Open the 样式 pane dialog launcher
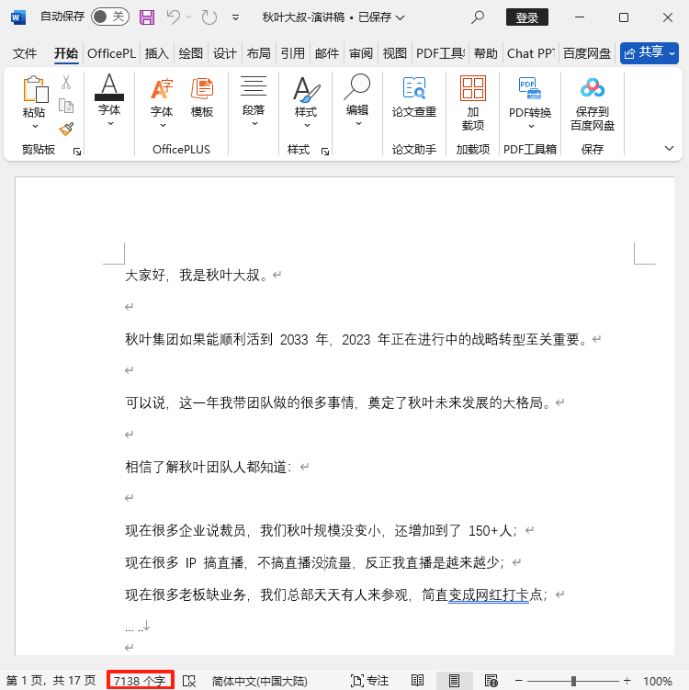Image resolution: width=689 pixels, height=690 pixels. (x=325, y=152)
